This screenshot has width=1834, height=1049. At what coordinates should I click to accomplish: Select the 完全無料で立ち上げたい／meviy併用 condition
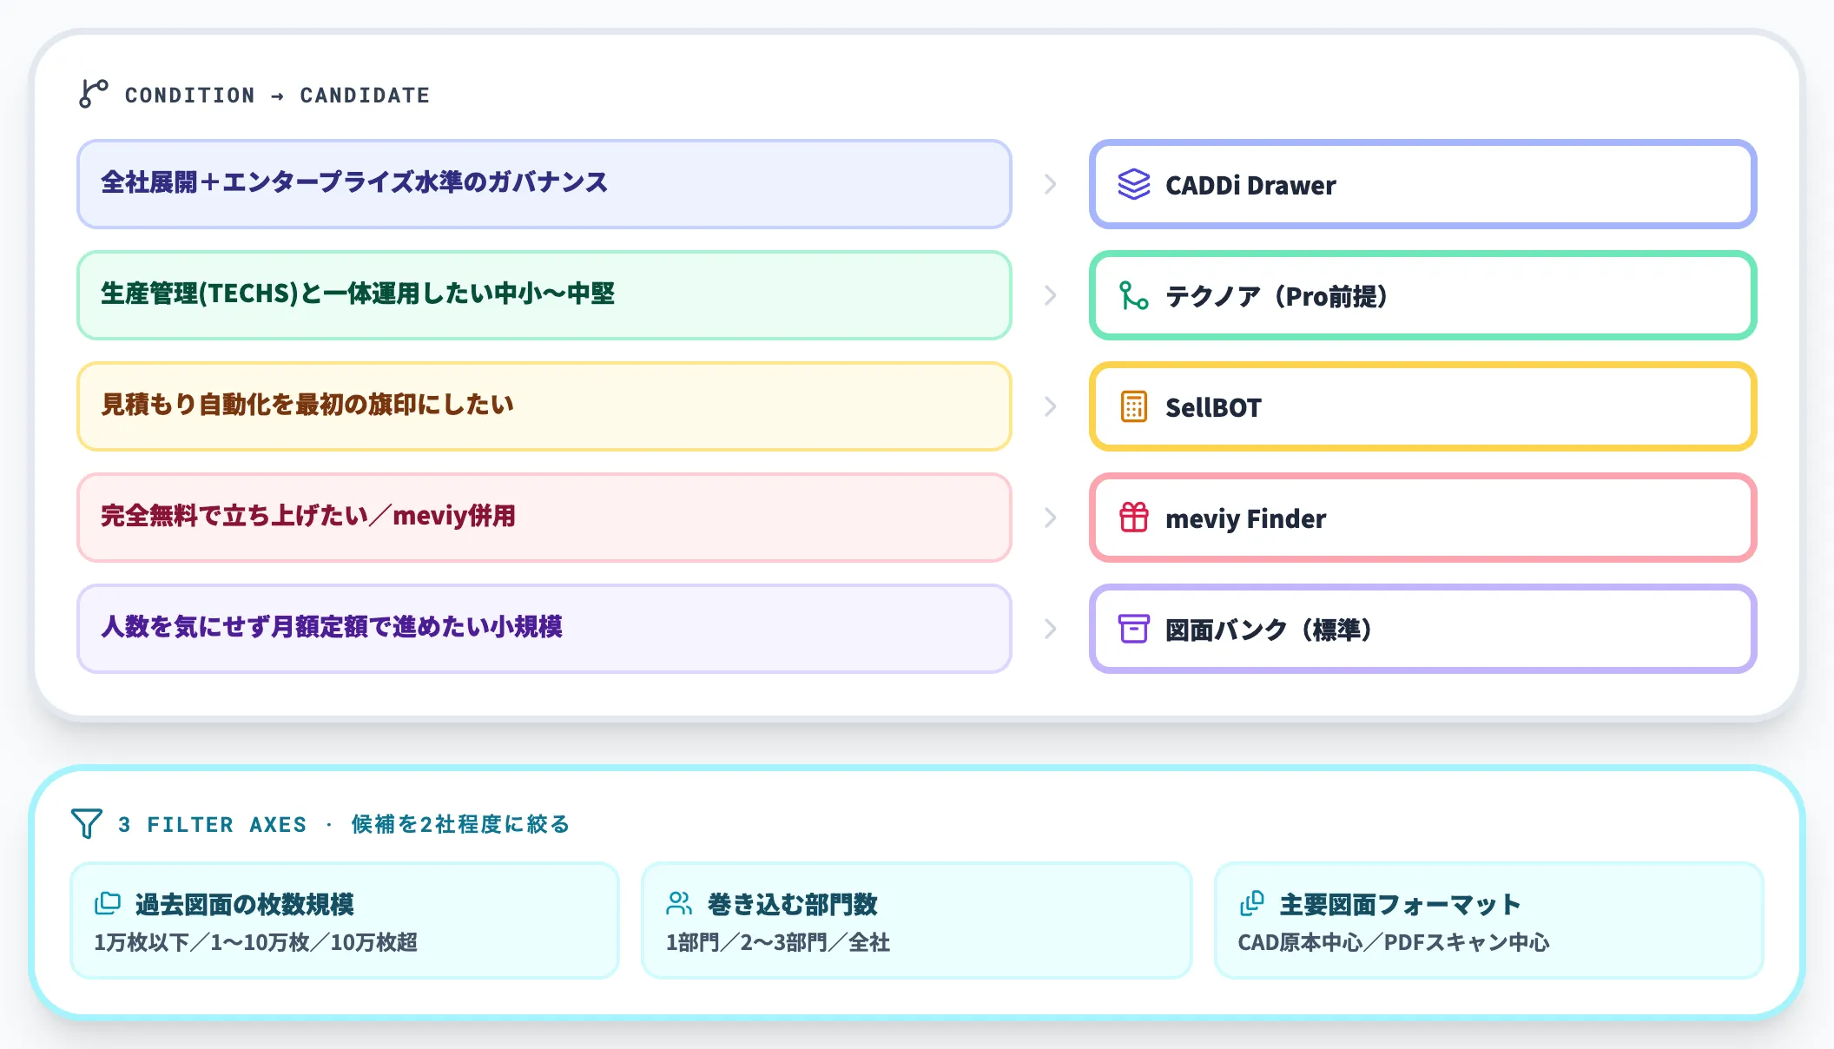[x=544, y=518]
